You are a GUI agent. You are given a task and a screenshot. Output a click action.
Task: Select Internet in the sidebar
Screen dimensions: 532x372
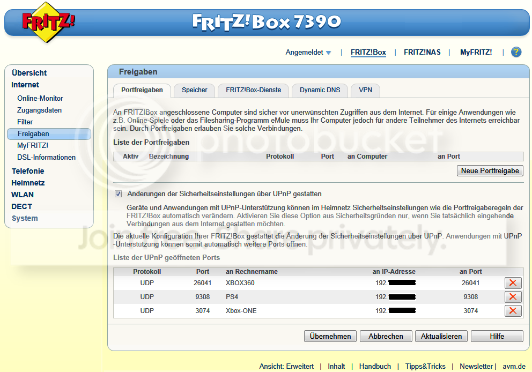click(25, 85)
